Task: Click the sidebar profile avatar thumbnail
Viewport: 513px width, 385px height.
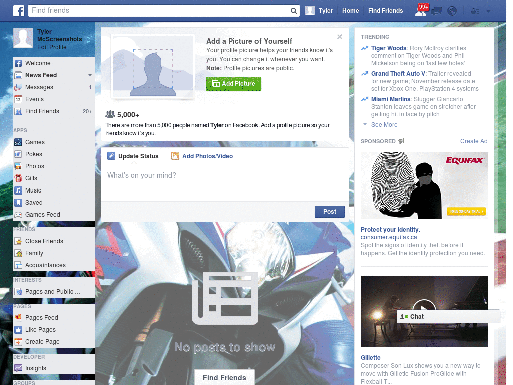Action: [x=23, y=38]
